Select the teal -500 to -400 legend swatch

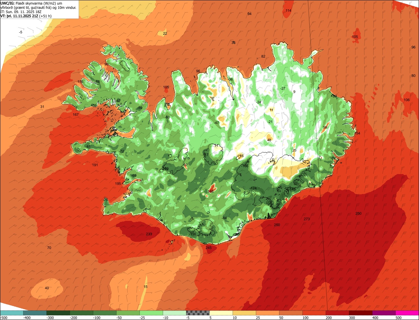tap(35, 312)
